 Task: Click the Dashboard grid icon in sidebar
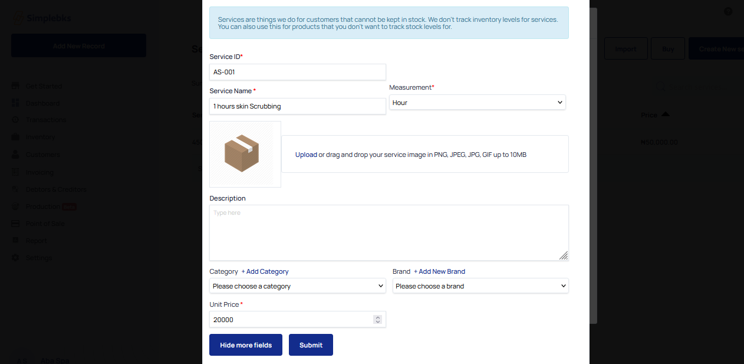coord(15,103)
